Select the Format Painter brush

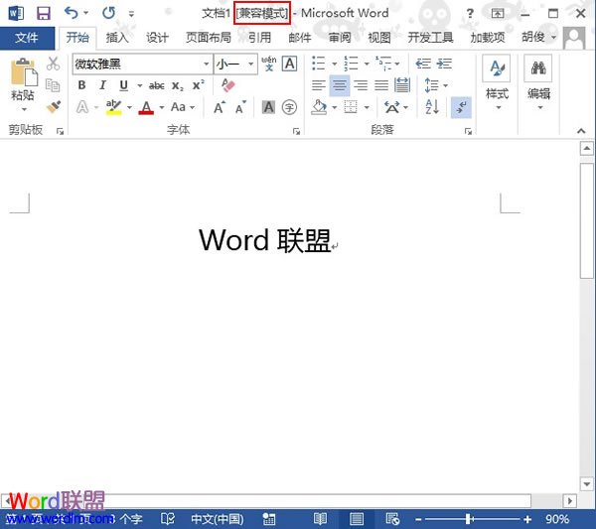[x=54, y=106]
